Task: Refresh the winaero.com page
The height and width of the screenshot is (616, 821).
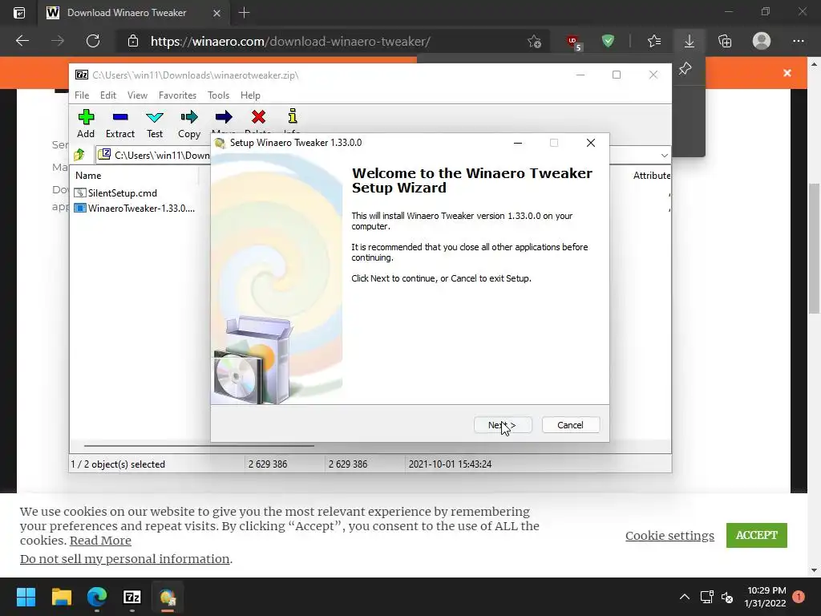Action: coord(93,41)
